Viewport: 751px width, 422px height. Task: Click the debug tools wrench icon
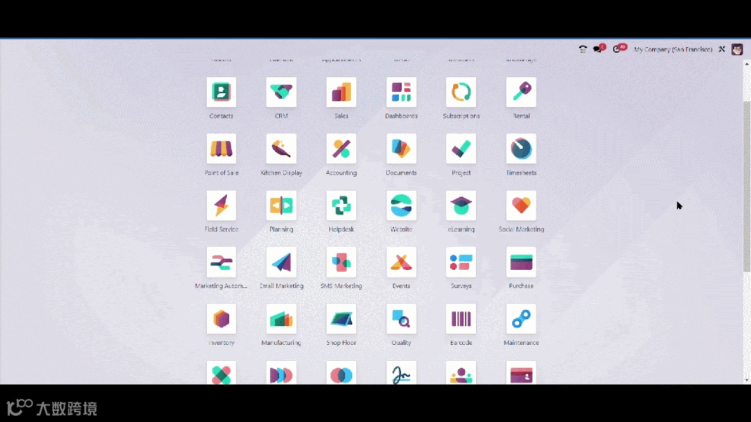[722, 49]
